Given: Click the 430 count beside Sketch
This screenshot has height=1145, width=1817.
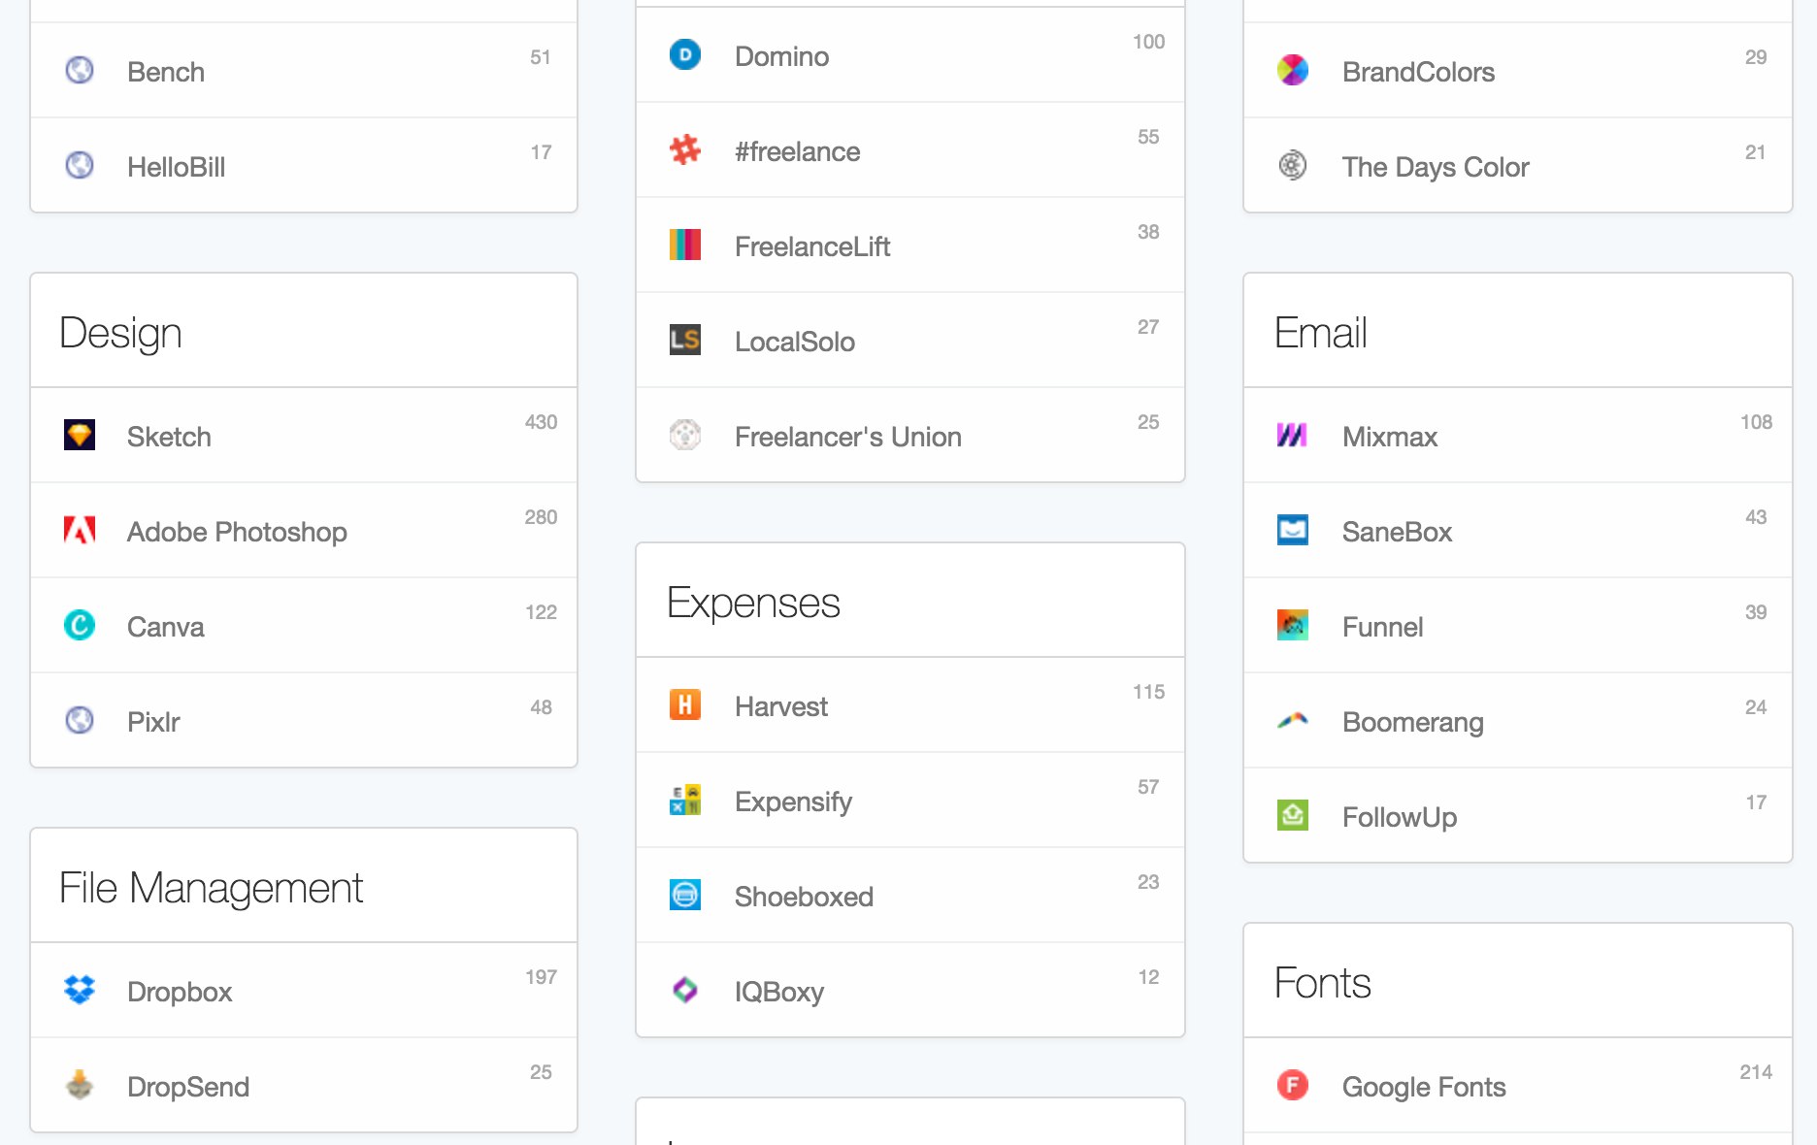Looking at the screenshot, I should click(541, 422).
